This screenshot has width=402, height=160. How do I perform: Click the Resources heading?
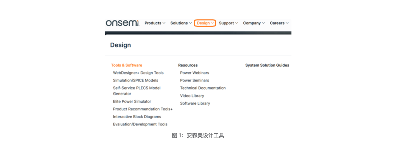[188, 65]
